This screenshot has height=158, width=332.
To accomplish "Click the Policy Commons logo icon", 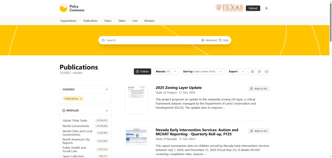I will [x=64, y=8].
